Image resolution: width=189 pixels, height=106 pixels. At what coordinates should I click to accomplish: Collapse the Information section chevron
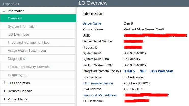[4, 11]
